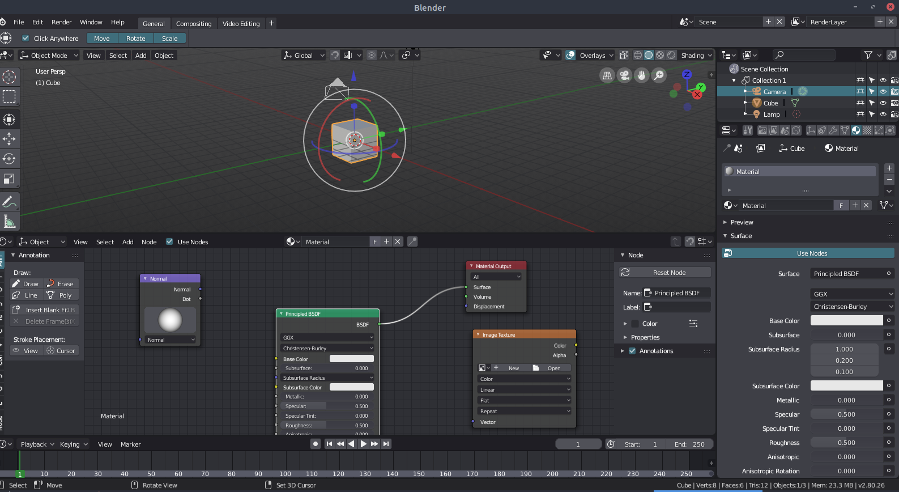The height and width of the screenshot is (492, 899).
Task: Pick the Rotate tool icon
Action: tap(9, 158)
